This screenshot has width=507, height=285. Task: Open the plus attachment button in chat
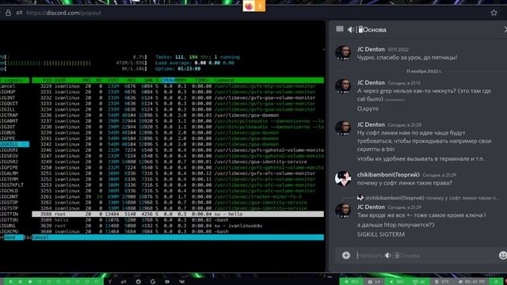346,255
